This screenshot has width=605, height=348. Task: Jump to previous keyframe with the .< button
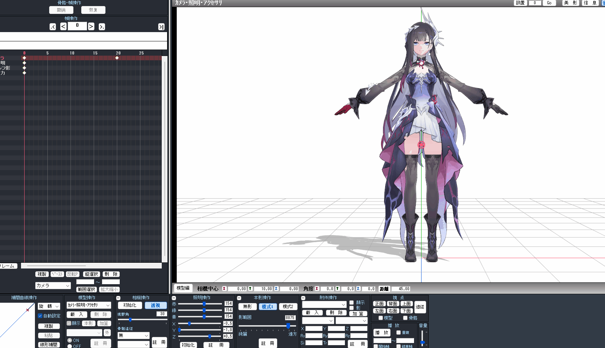click(53, 26)
